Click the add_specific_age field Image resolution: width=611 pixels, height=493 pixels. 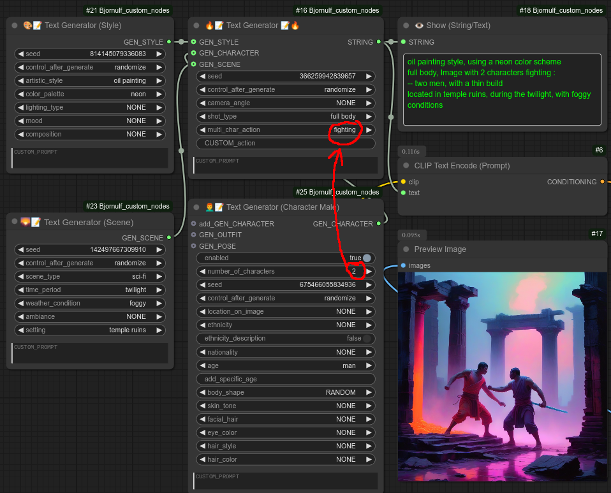[286, 379]
